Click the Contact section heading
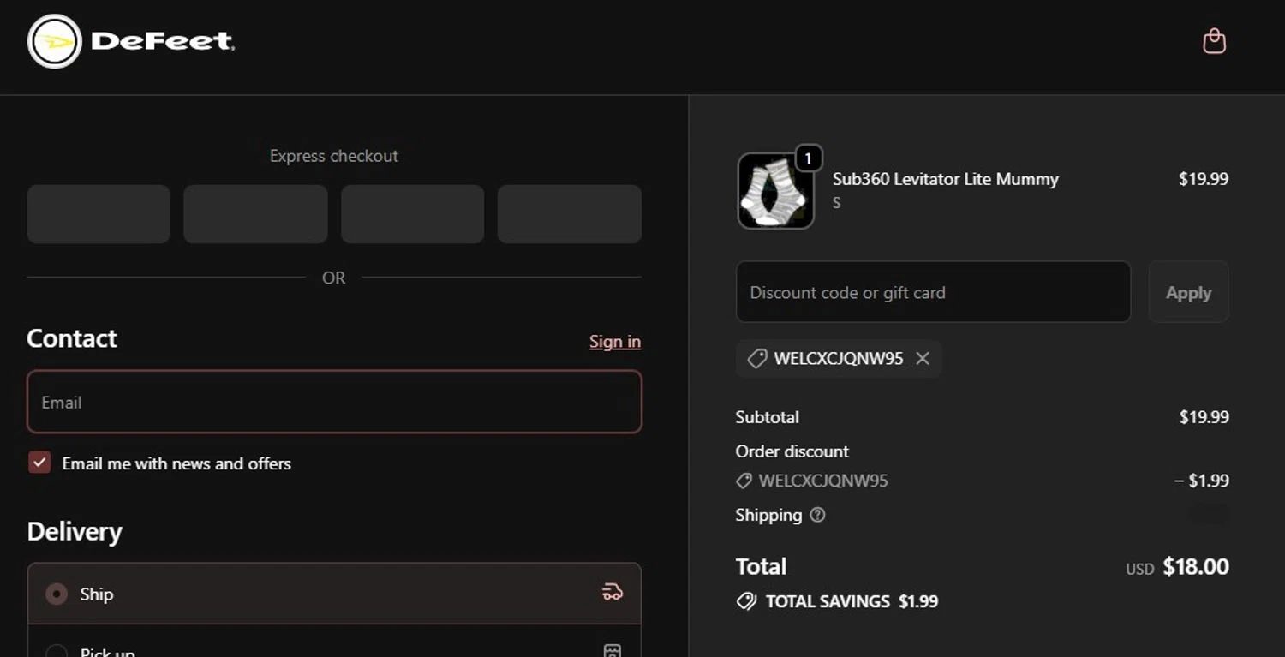The height and width of the screenshot is (657, 1285). [x=72, y=338]
